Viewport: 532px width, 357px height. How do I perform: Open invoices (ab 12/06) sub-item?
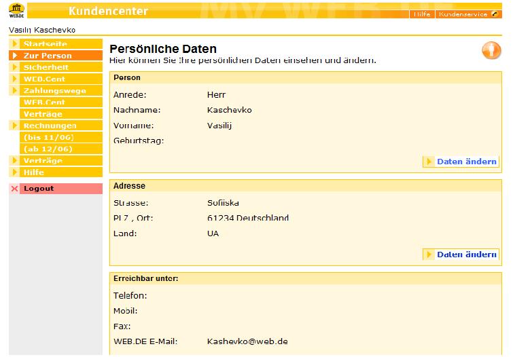tap(48, 149)
